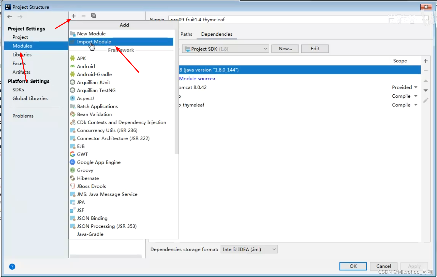The height and width of the screenshot is (277, 437).
Task: Click the Edit SDK button
Action: (315, 49)
